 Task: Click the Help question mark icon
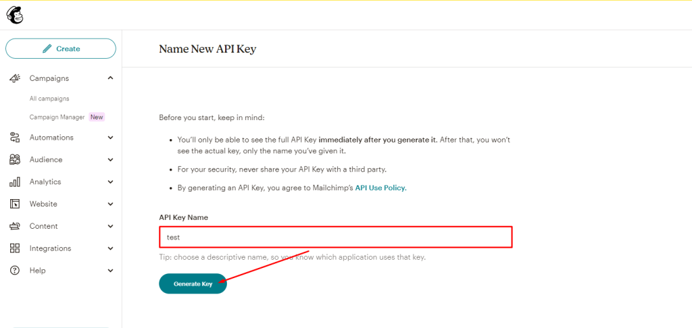[15, 271]
